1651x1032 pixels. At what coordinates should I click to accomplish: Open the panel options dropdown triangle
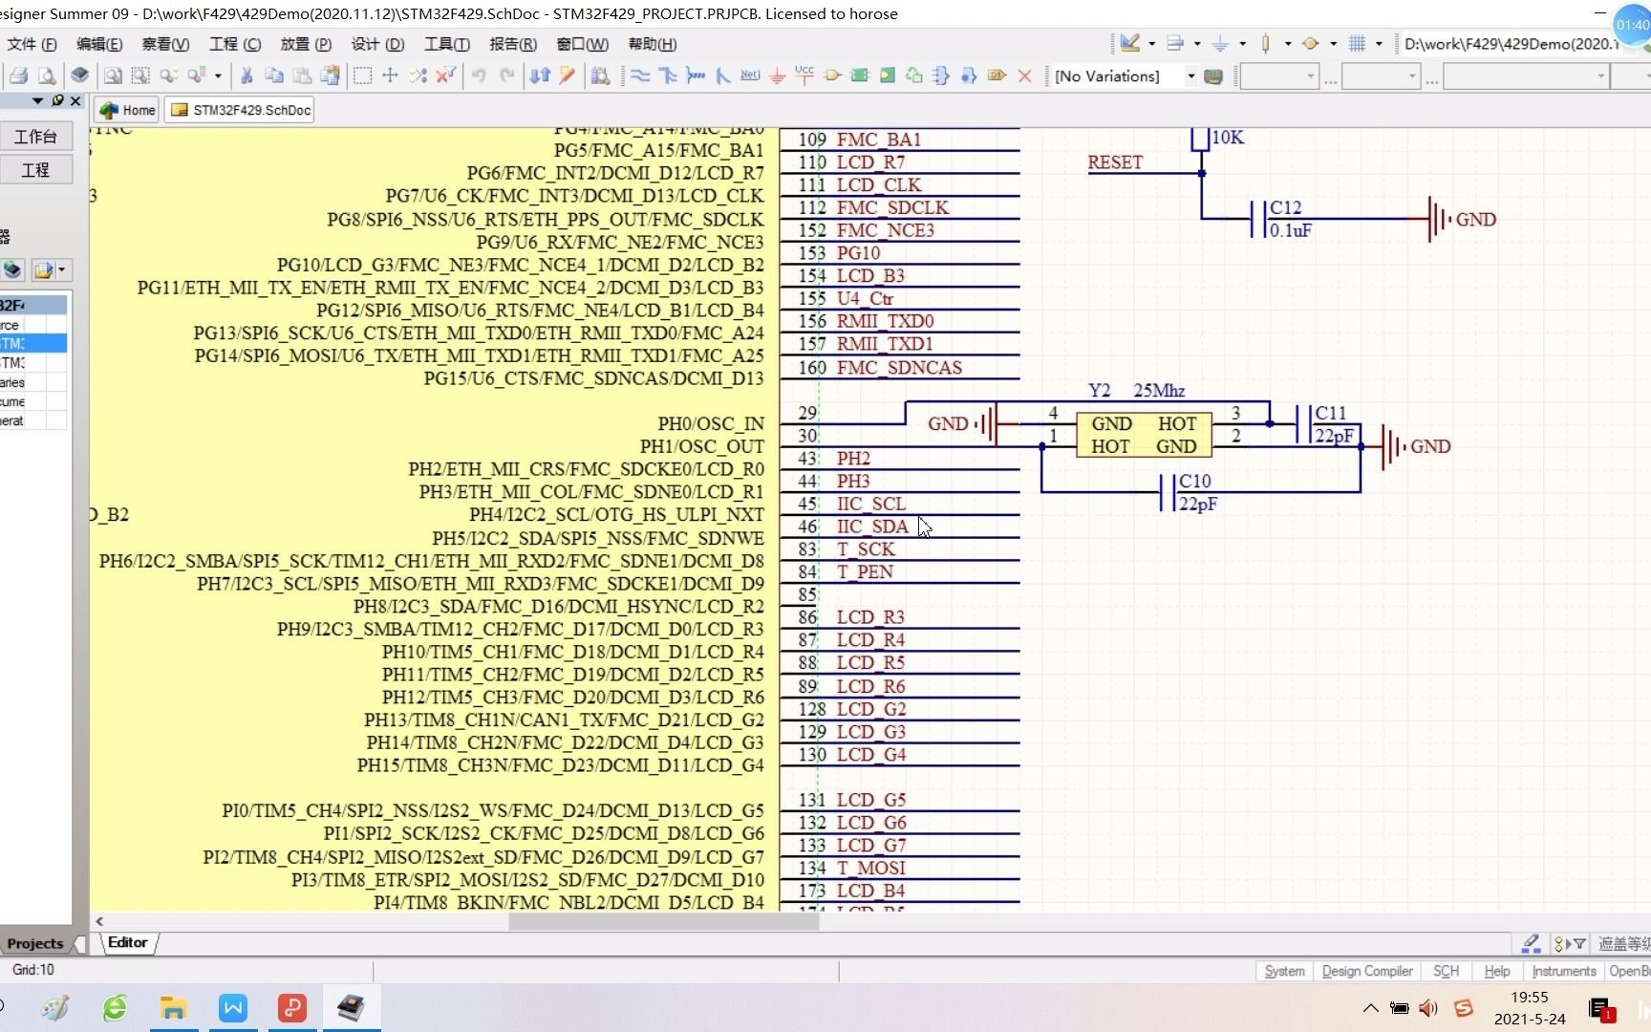[x=37, y=100]
